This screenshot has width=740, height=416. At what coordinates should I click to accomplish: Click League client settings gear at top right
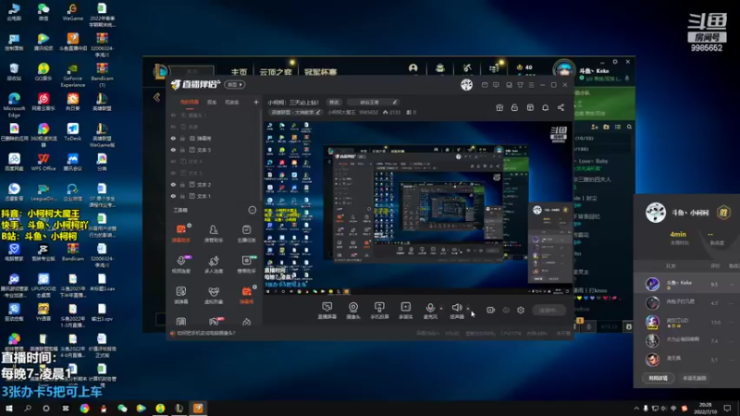[615, 62]
